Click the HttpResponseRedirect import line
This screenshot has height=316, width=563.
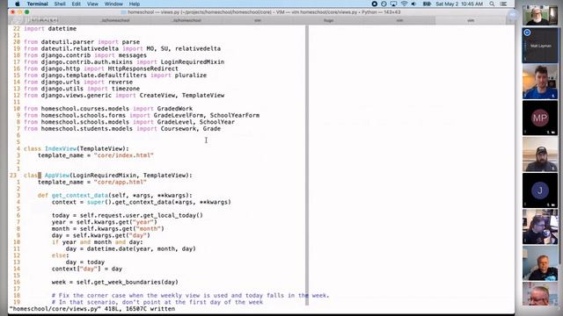101,68
